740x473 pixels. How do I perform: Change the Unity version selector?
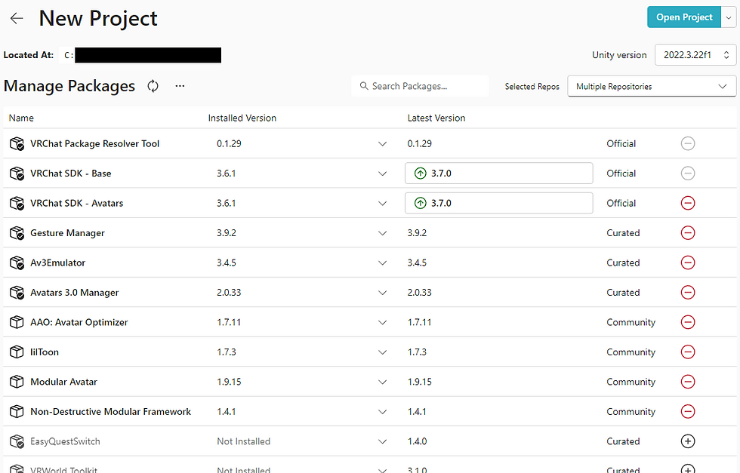click(695, 55)
